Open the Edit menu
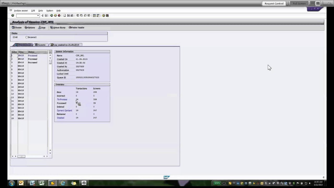 coord(33,11)
